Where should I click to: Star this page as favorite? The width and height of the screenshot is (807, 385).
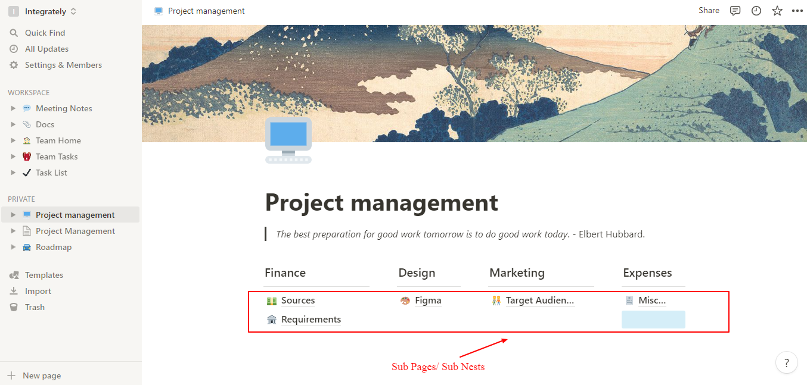click(777, 11)
